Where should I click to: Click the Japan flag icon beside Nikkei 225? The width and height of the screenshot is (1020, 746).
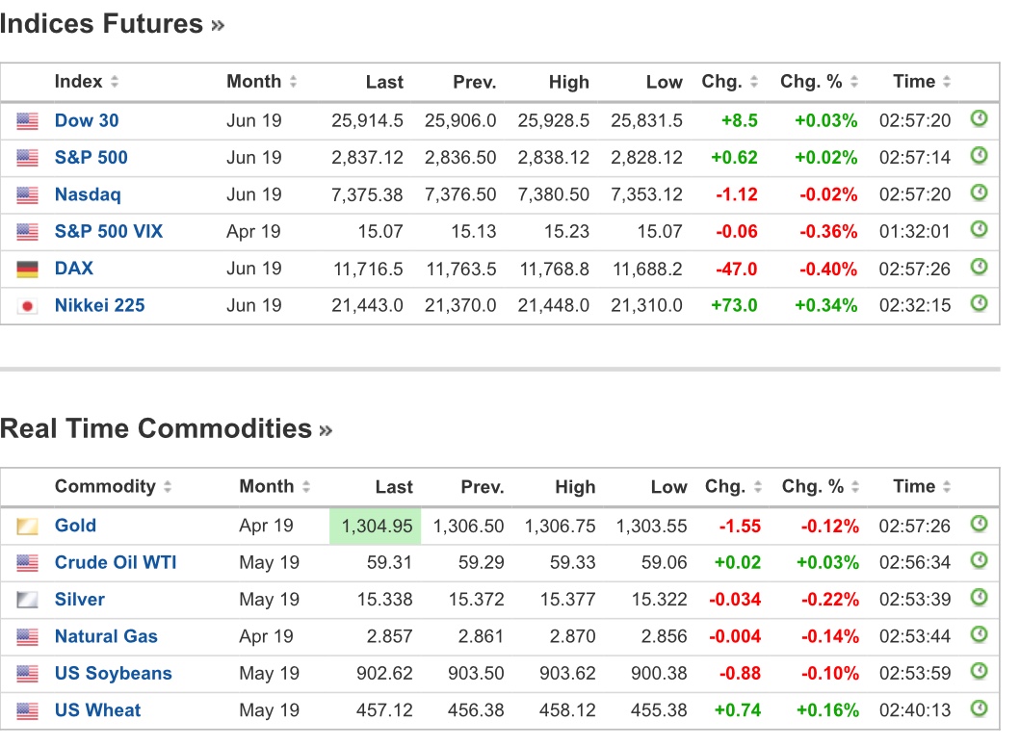[x=27, y=306]
